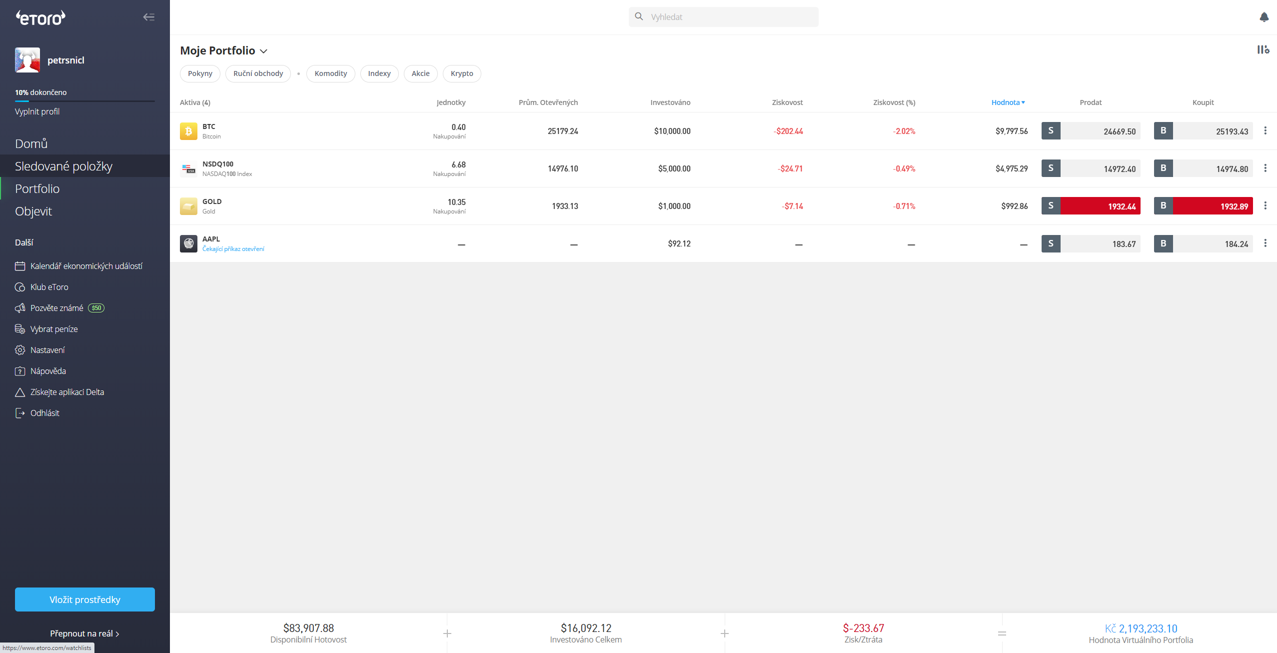Filter by Akcie
The width and height of the screenshot is (1277, 653).
(420, 73)
